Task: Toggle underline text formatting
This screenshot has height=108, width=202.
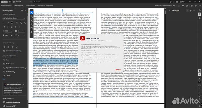Action: tap(12, 27)
